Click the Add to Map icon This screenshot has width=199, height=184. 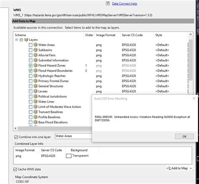click(168, 168)
